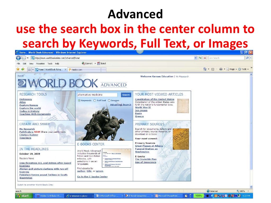Click the Print icon in command bar
Screen dimensions: 271x203
click(221, 69)
